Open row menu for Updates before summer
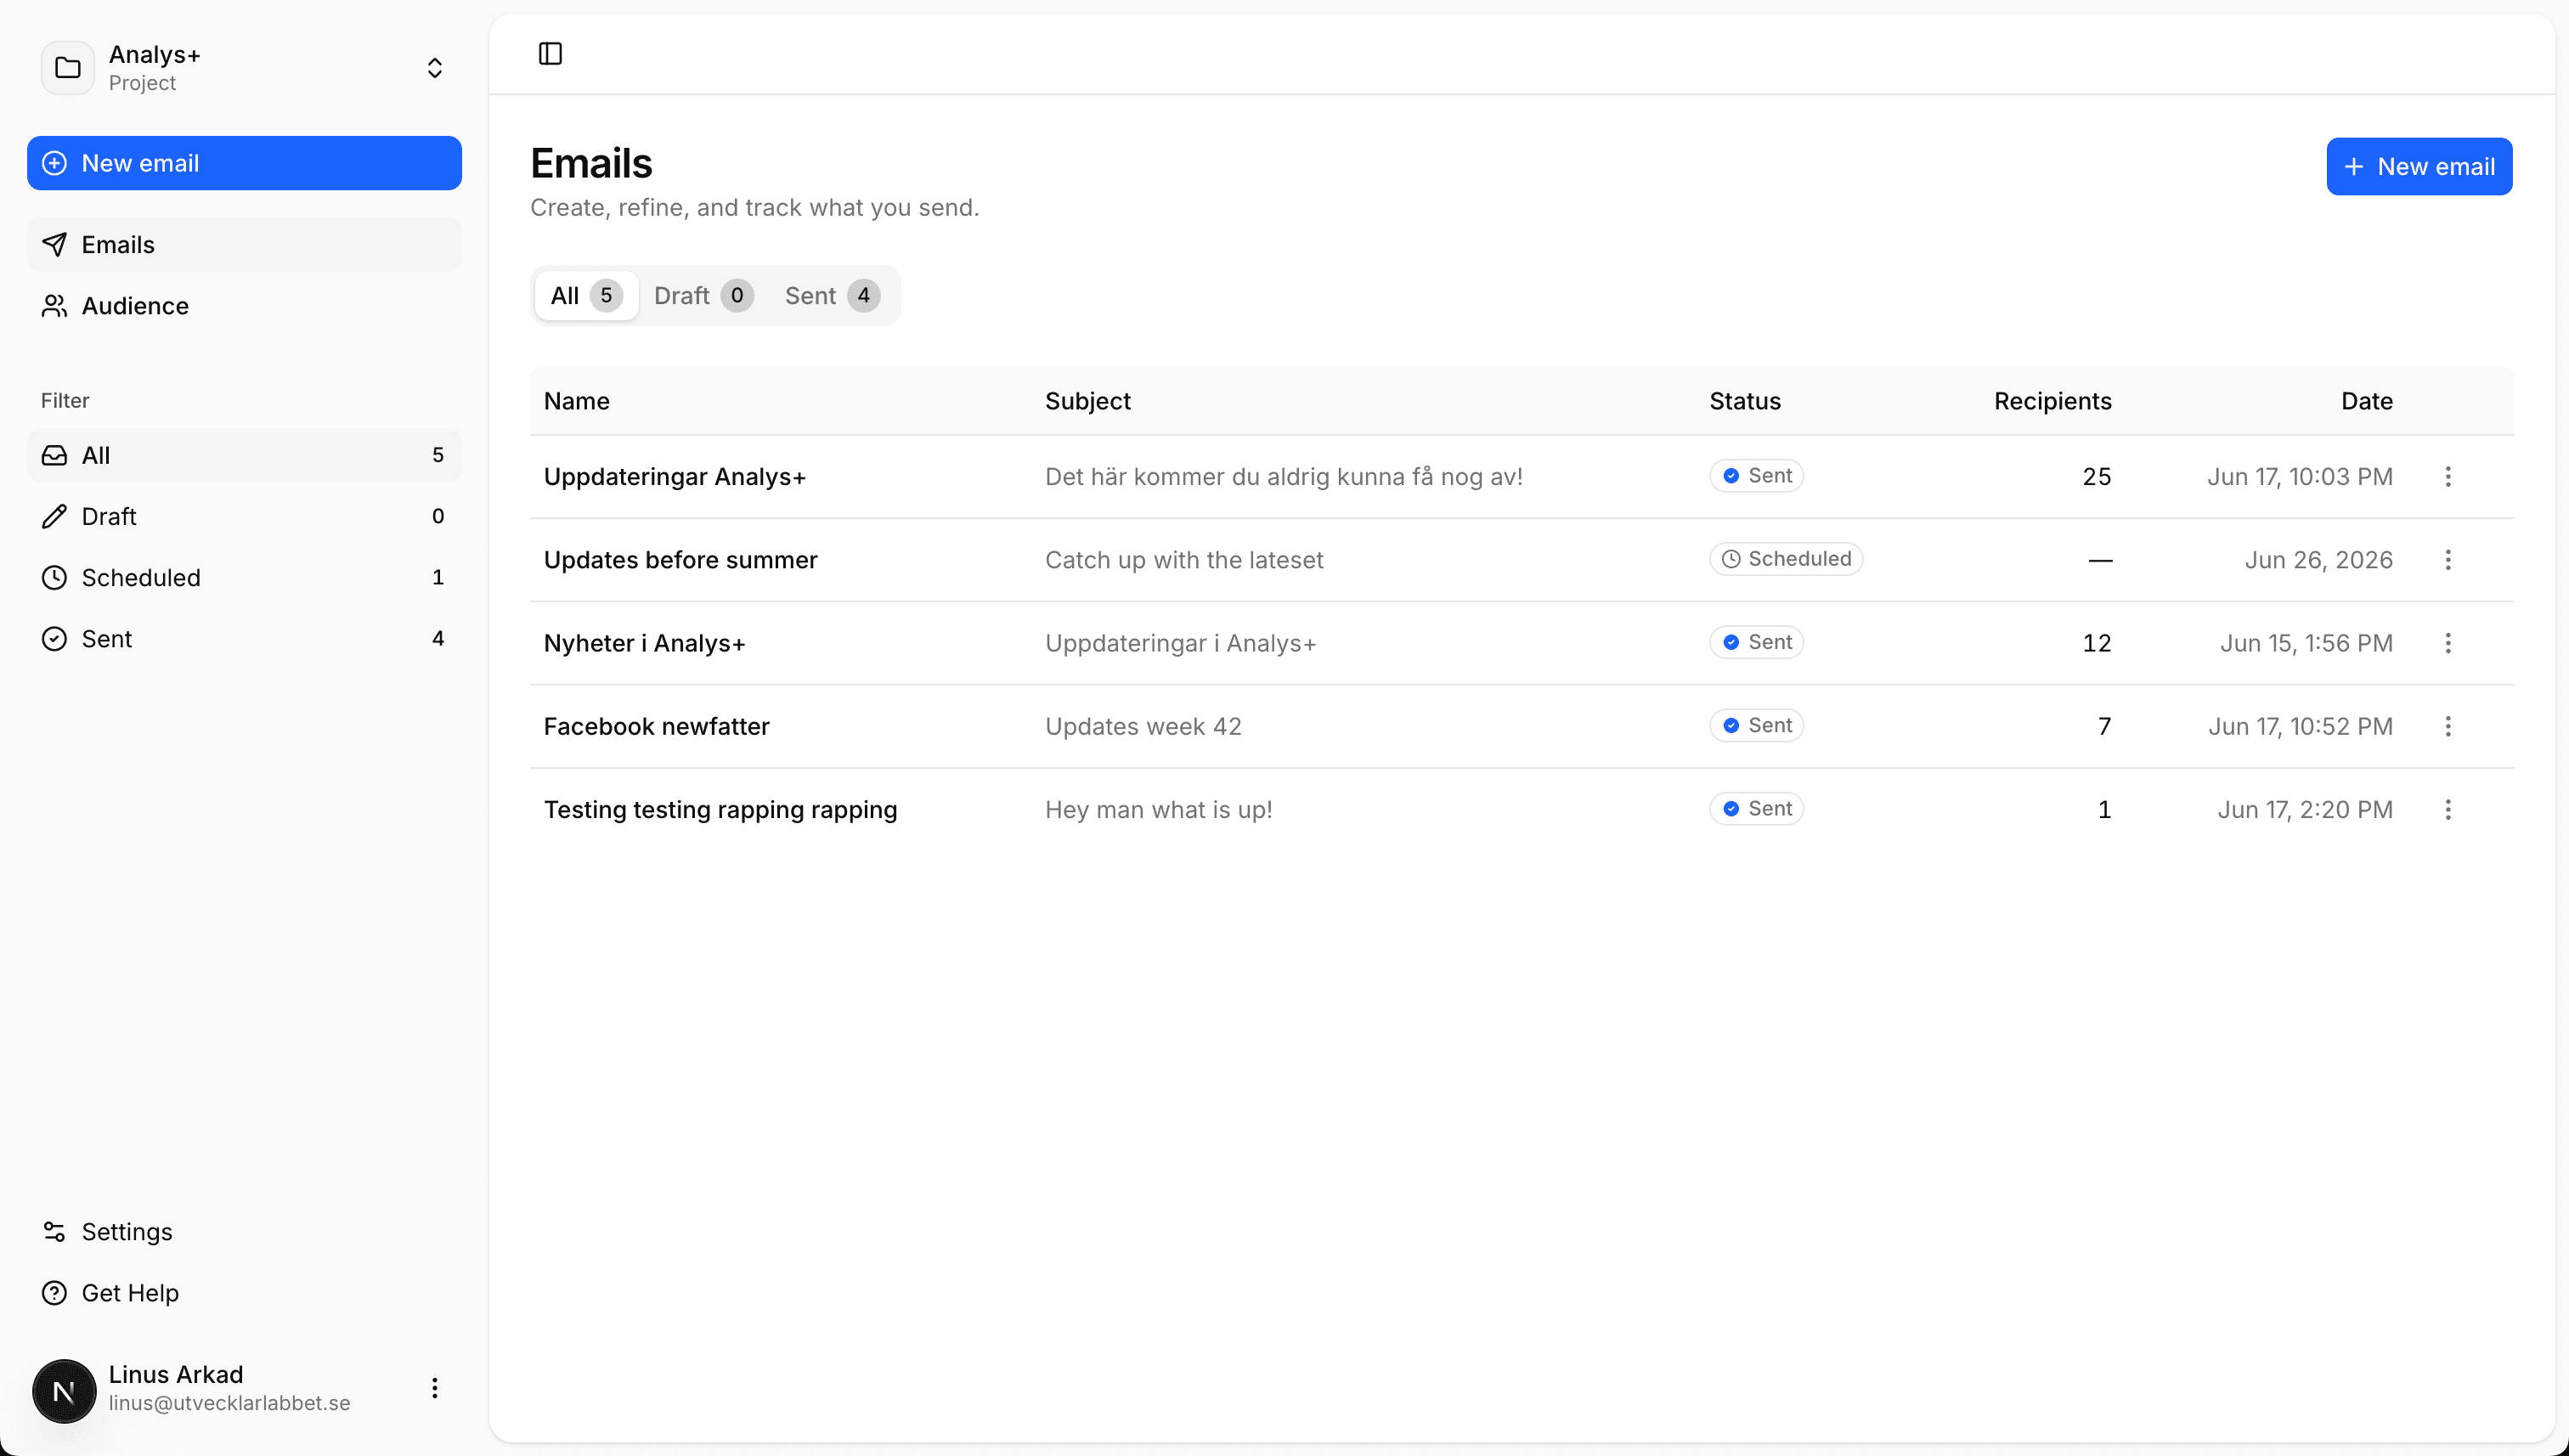Screen dimensions: 2569x1456 pyautogui.click(x=2447, y=559)
